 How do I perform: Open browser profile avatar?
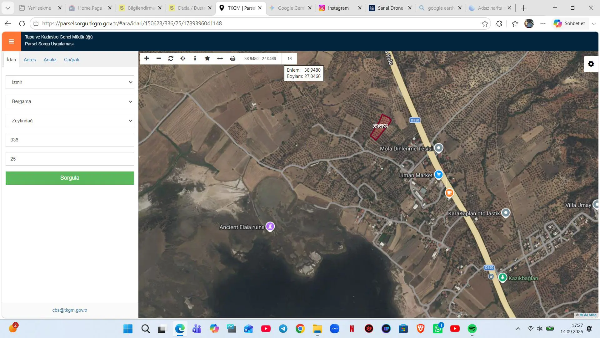529,23
